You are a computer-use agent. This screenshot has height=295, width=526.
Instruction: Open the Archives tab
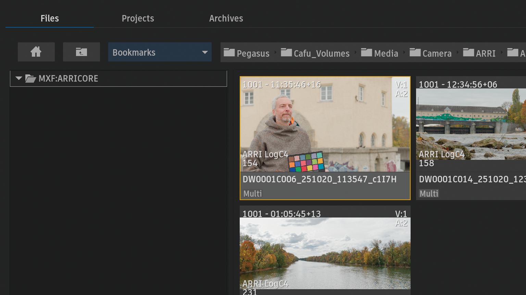point(226,18)
